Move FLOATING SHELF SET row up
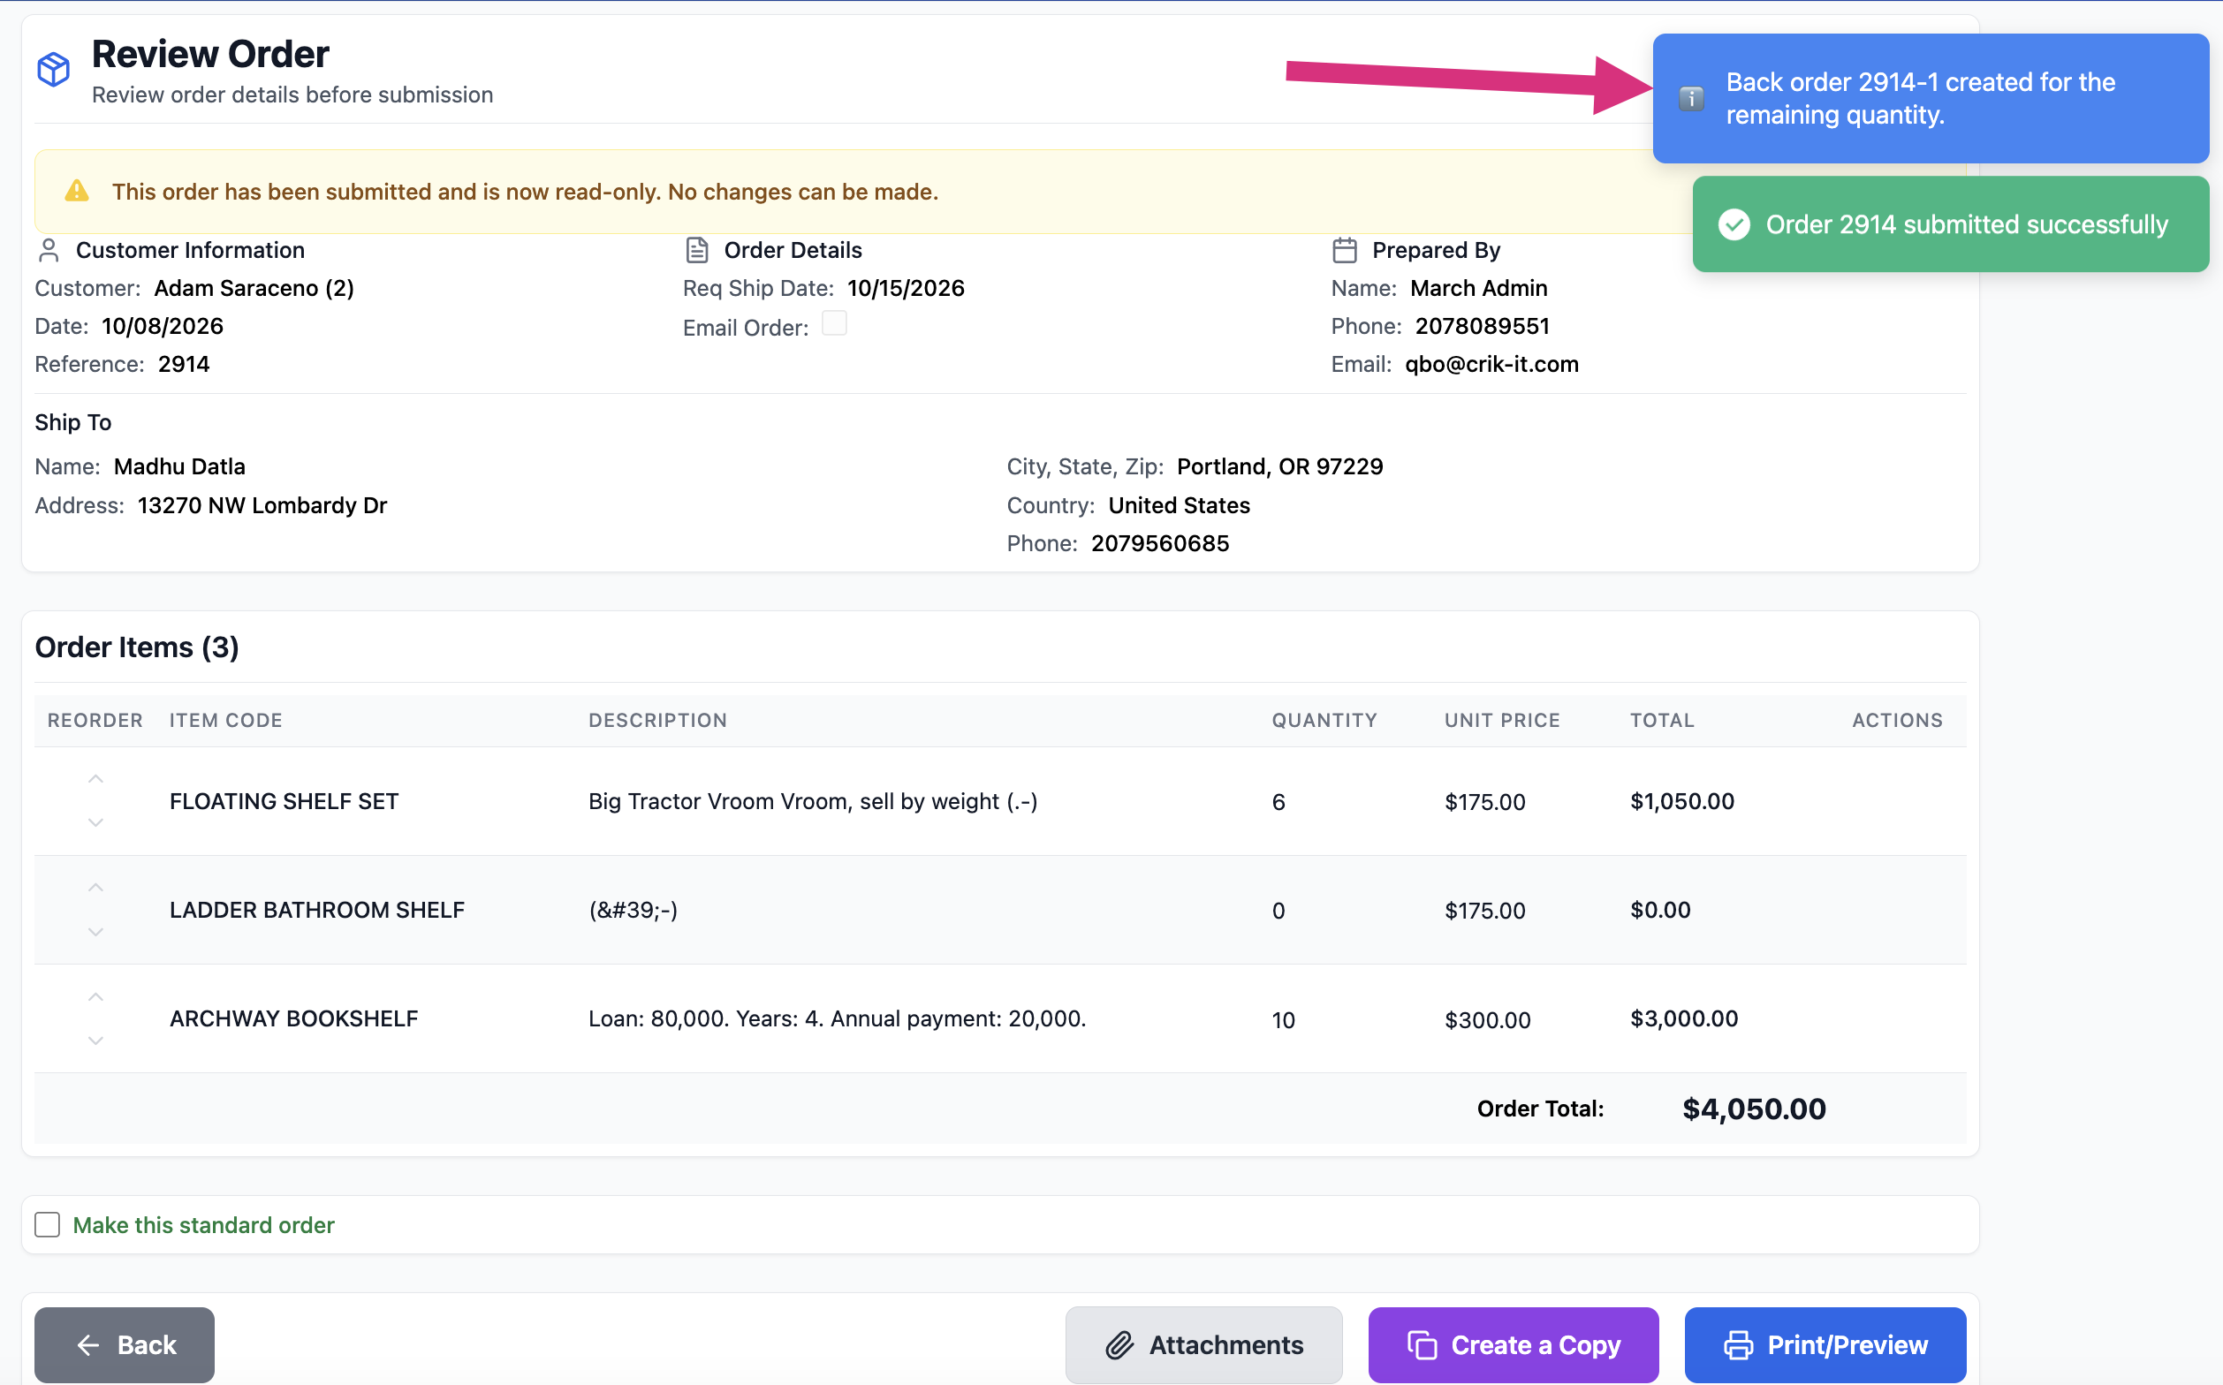Screen dimensions: 2223x1385 [x=95, y=780]
